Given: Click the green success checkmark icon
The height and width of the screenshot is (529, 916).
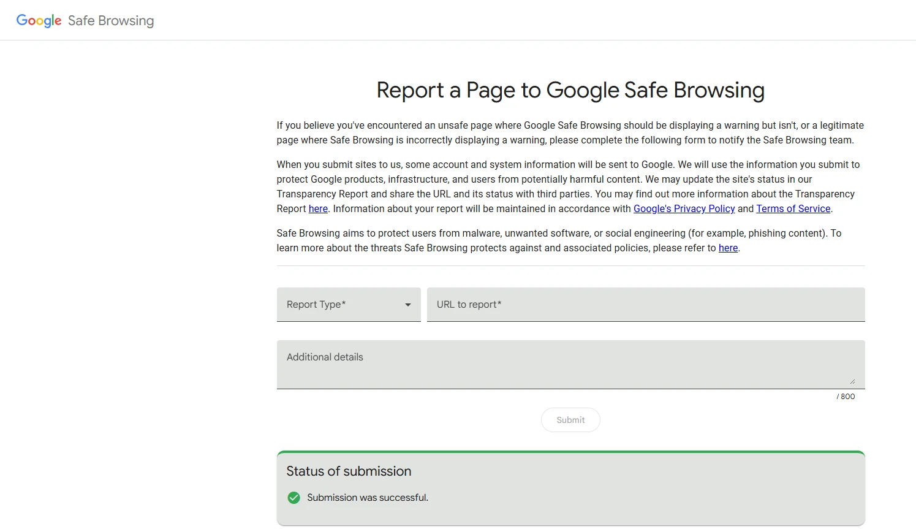Looking at the screenshot, I should point(293,498).
